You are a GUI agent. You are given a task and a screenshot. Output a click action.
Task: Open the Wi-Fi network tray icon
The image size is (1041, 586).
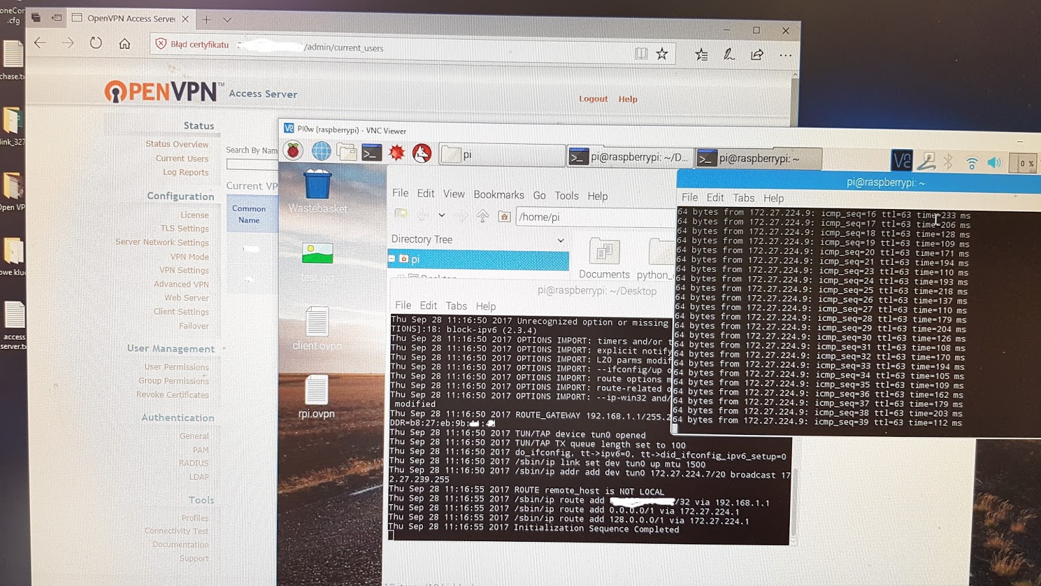point(971,162)
